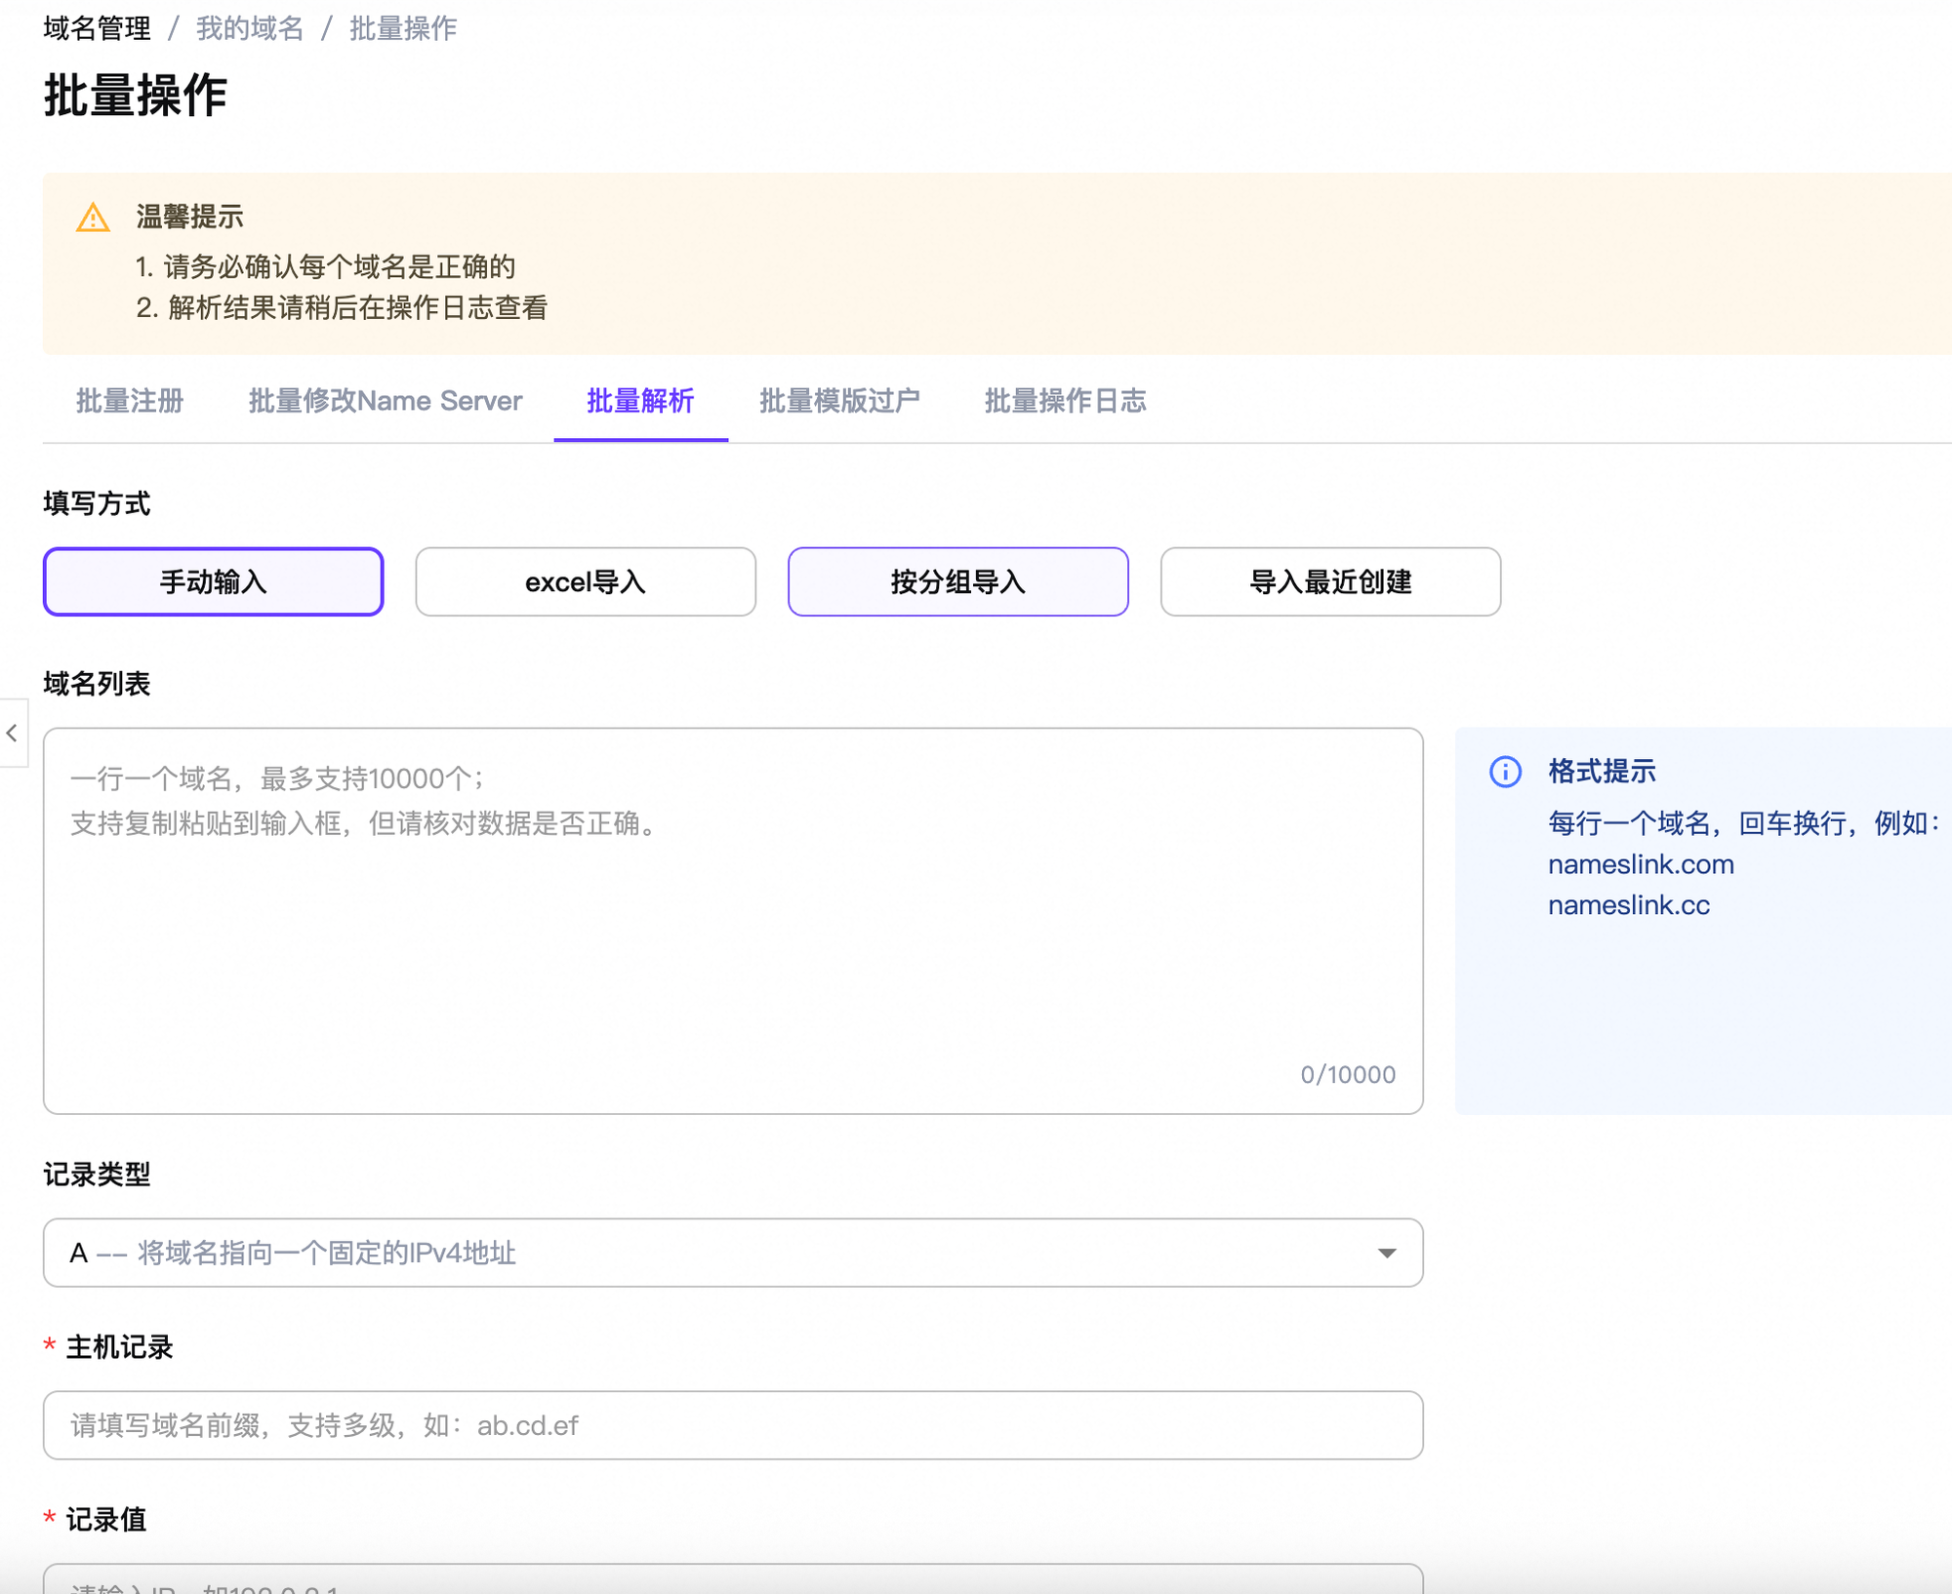Viewport: 1952px width, 1594px height.
Task: Switch to the 批量注册 tab
Action: pos(130,401)
